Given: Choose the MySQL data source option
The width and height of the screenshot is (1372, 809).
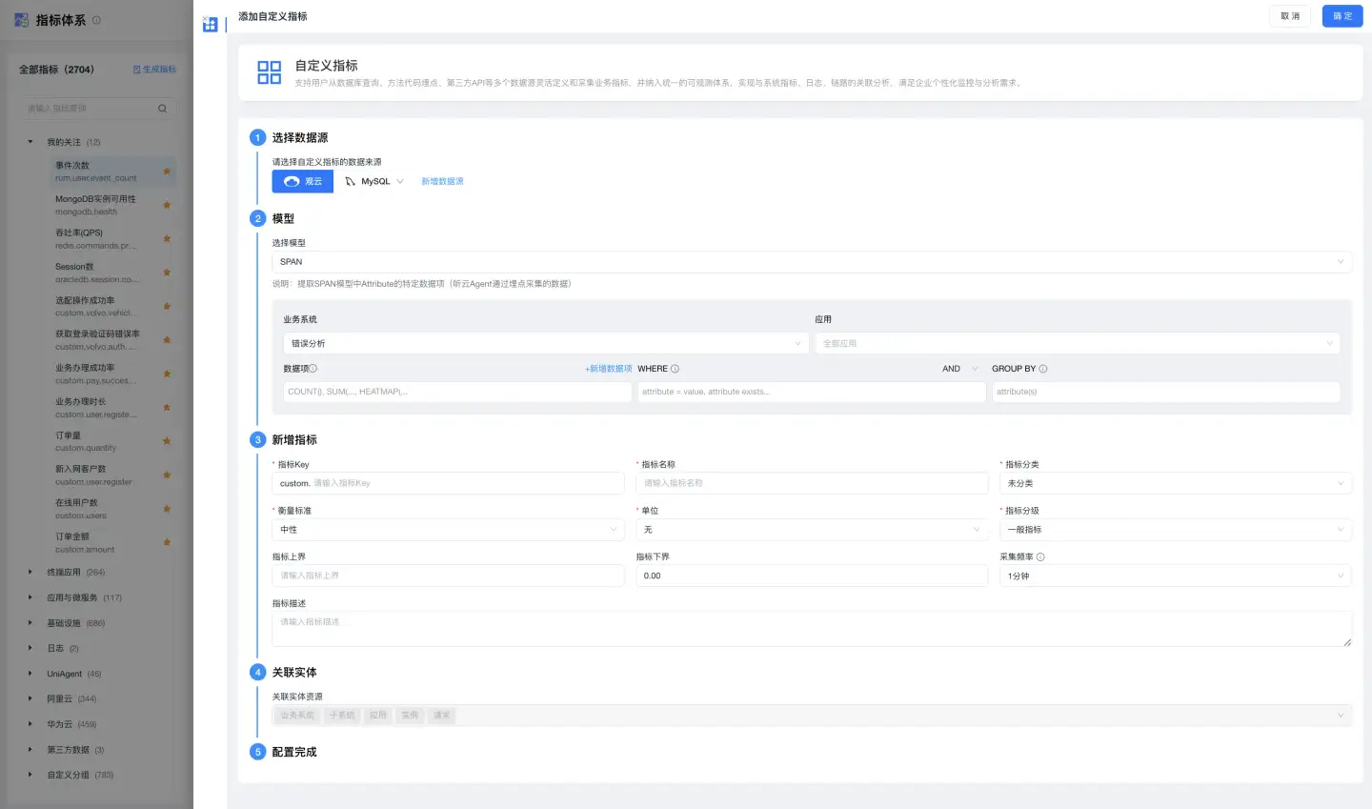Looking at the screenshot, I should tap(374, 181).
